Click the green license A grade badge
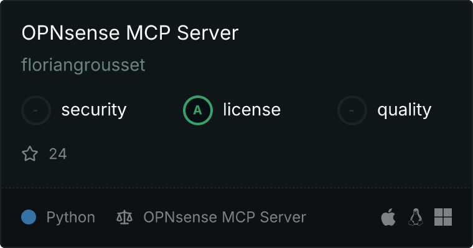 click(197, 110)
